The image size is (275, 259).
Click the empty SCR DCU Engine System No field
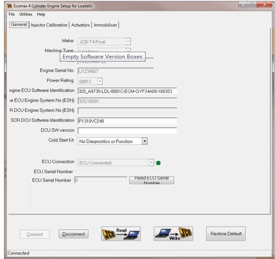(x=127, y=111)
